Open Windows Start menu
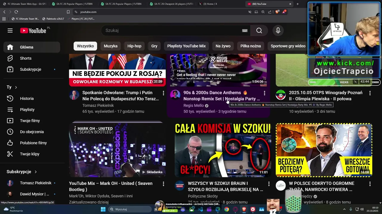Screen dimensions: 382x214 103,209
